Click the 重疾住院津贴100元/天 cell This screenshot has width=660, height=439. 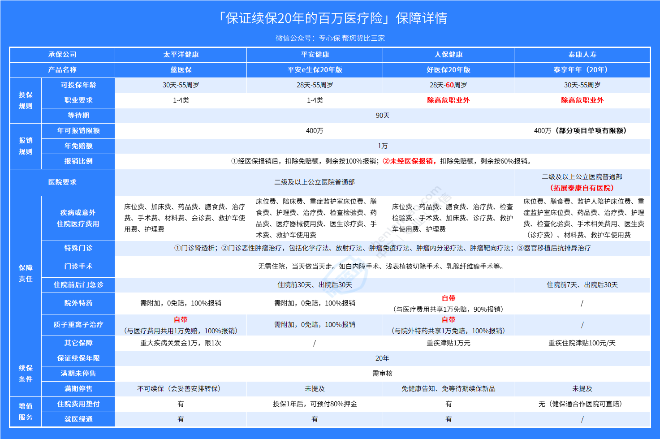coord(582,343)
